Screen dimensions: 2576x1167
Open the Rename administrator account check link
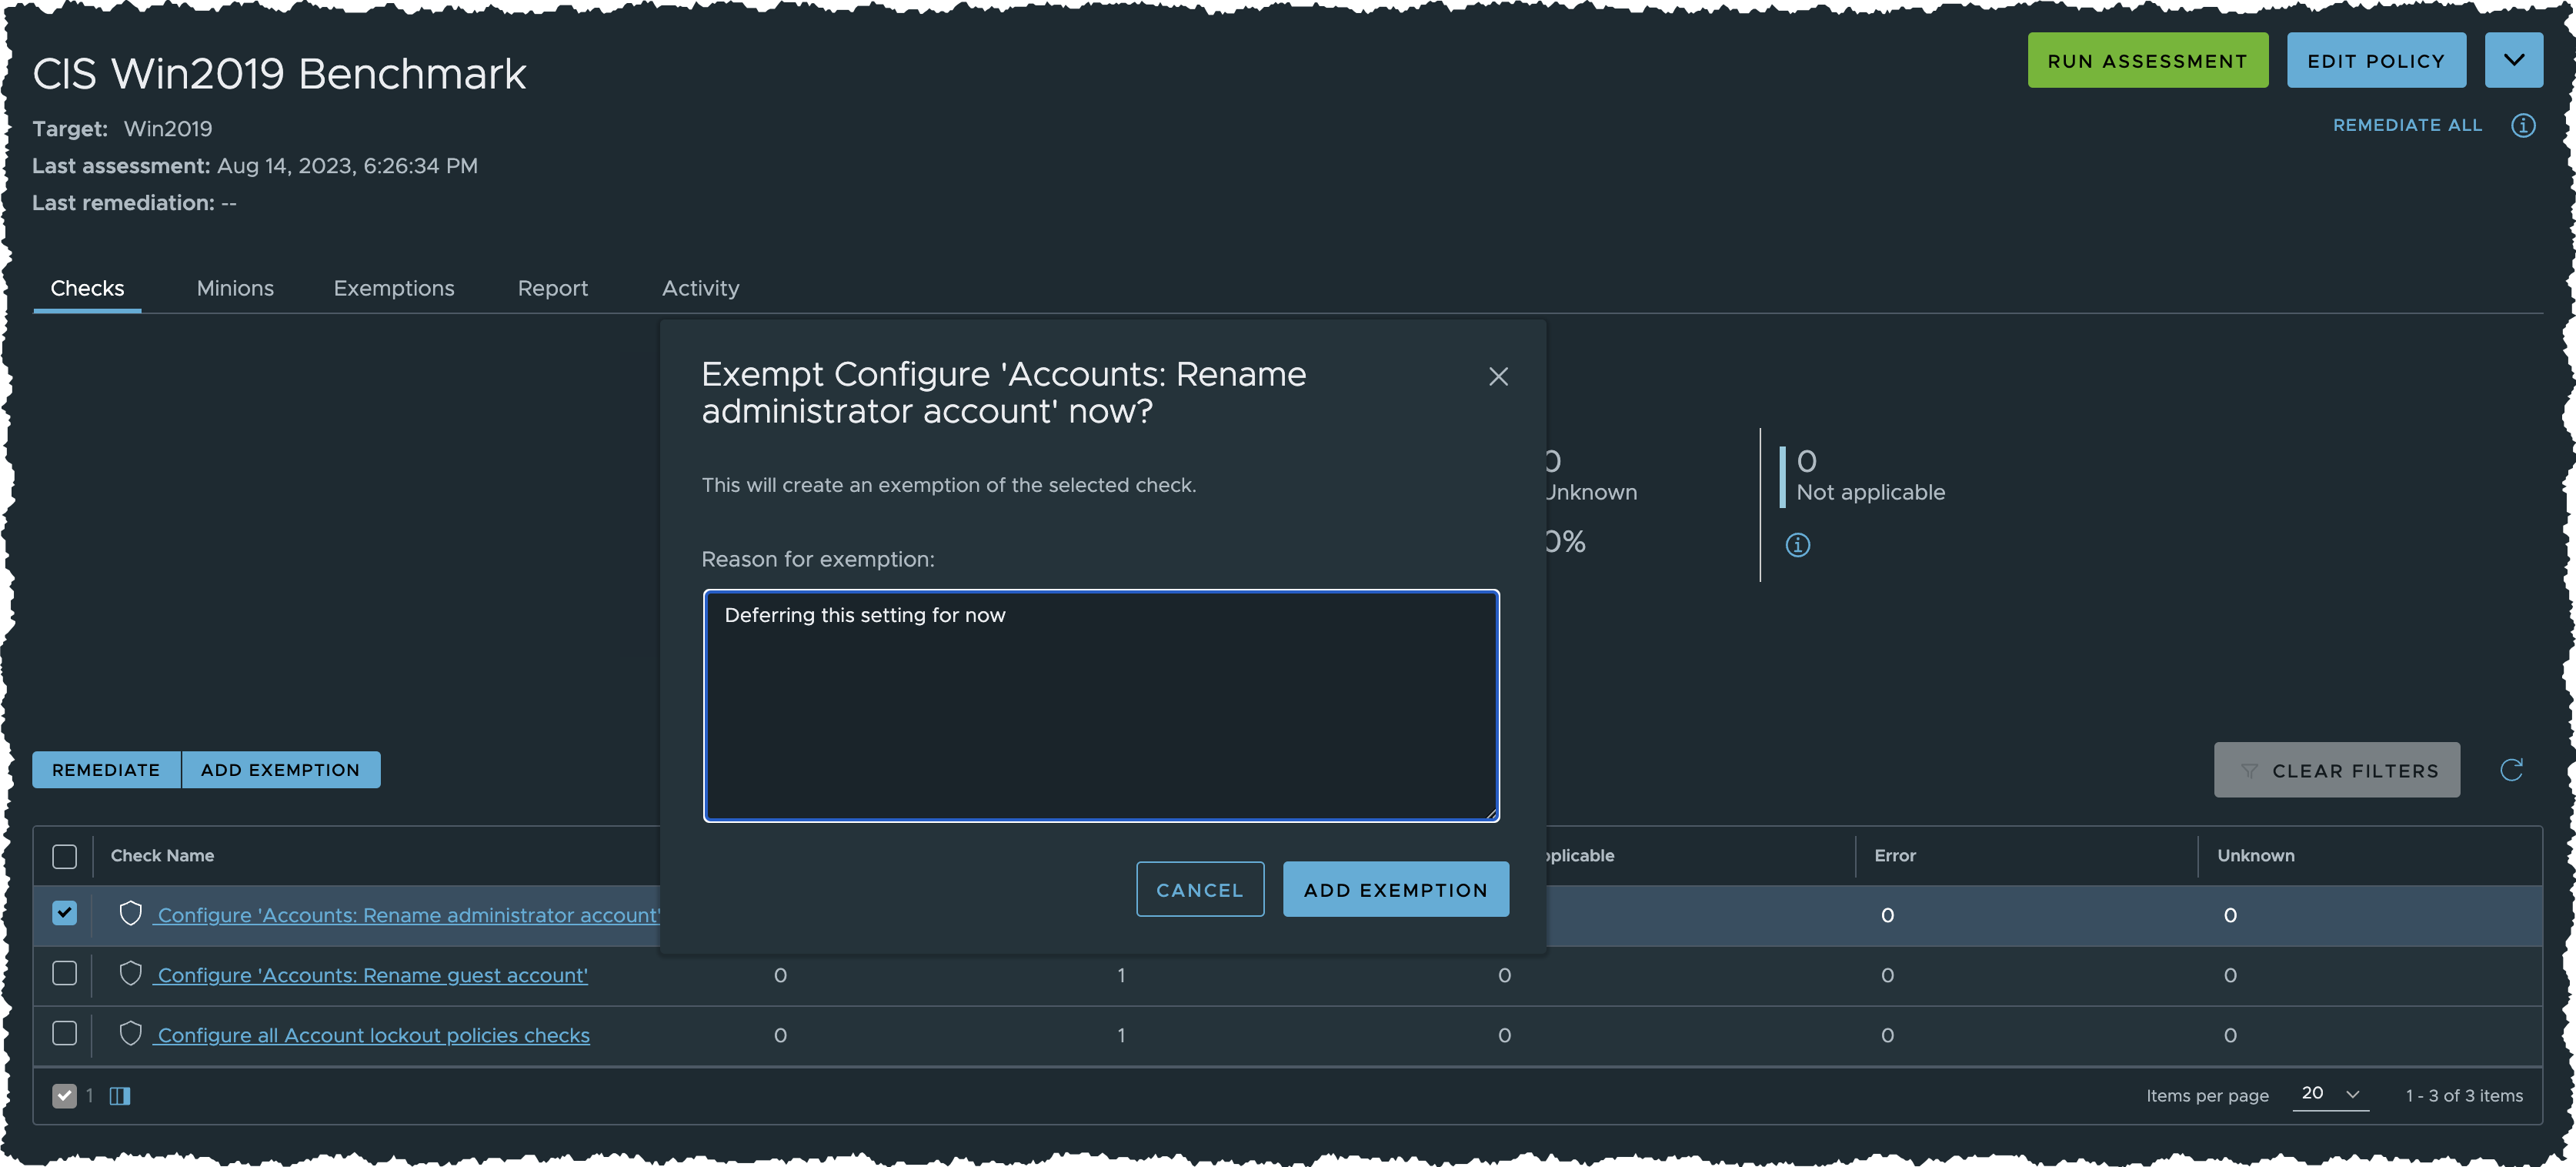[x=408, y=915]
